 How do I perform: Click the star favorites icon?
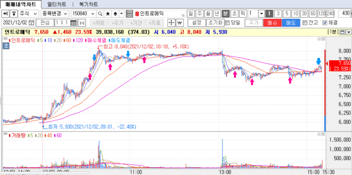tap(108, 14)
